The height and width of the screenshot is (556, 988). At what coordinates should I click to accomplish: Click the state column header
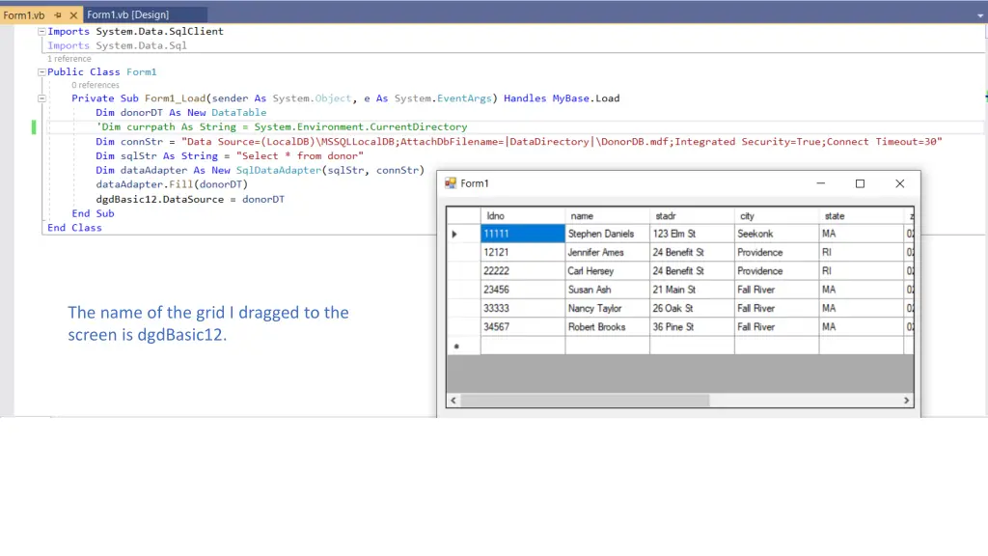point(861,215)
